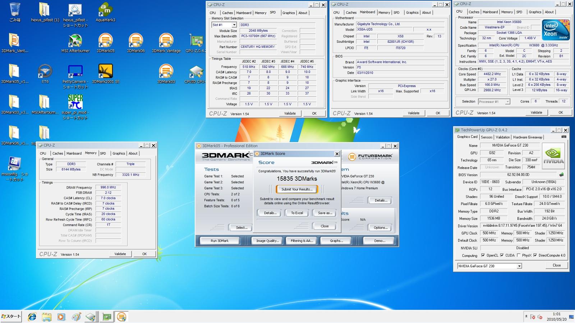Viewport: 575px width, 323px height.
Task: Click Details... in the 3DMark Score dialog
Action: (270, 213)
